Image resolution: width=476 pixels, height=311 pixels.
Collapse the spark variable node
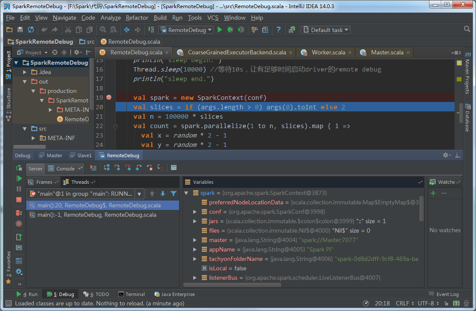pyautogui.click(x=186, y=193)
